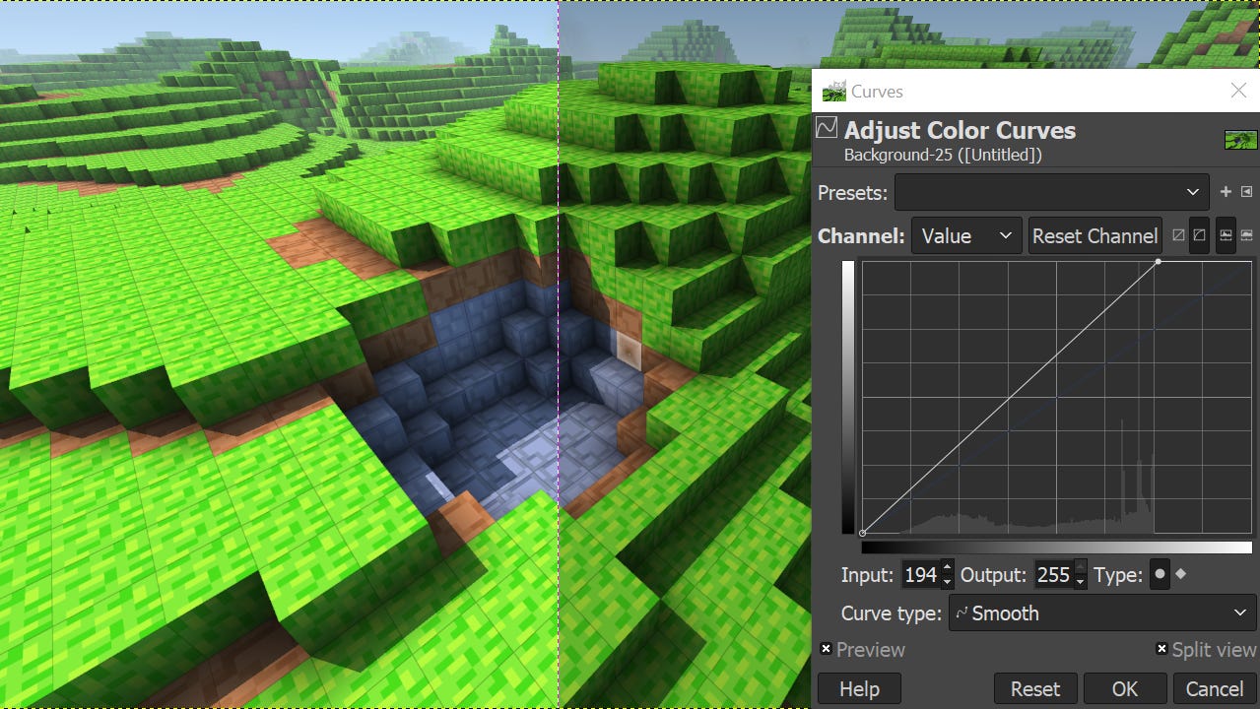Open the preset import/export icon menu
This screenshot has width=1260, height=709.
point(1246,192)
